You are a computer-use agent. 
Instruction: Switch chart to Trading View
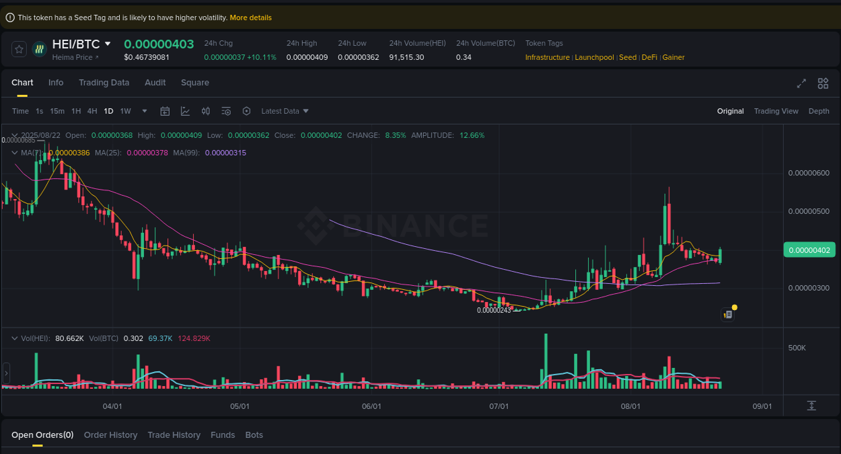click(x=776, y=111)
